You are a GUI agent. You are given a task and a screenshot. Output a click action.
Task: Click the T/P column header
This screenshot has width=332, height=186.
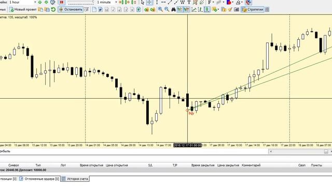[x=175, y=165]
